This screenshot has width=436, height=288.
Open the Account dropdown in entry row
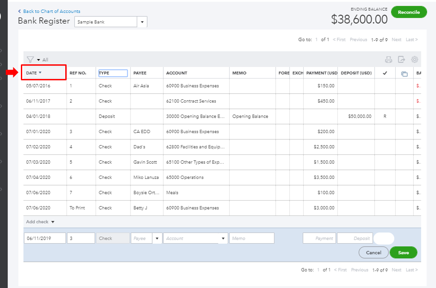pos(223,238)
